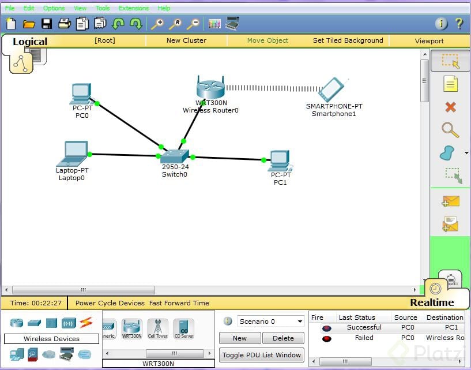
Task: Open the drawing palette icon
Action: (214, 24)
